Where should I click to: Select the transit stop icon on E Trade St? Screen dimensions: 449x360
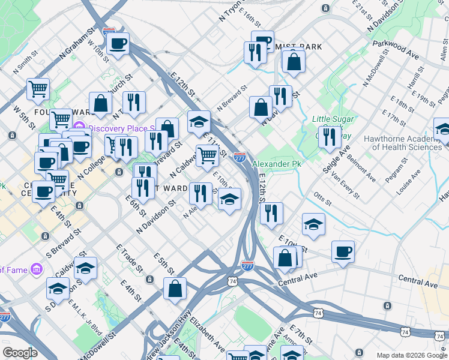(149, 279)
